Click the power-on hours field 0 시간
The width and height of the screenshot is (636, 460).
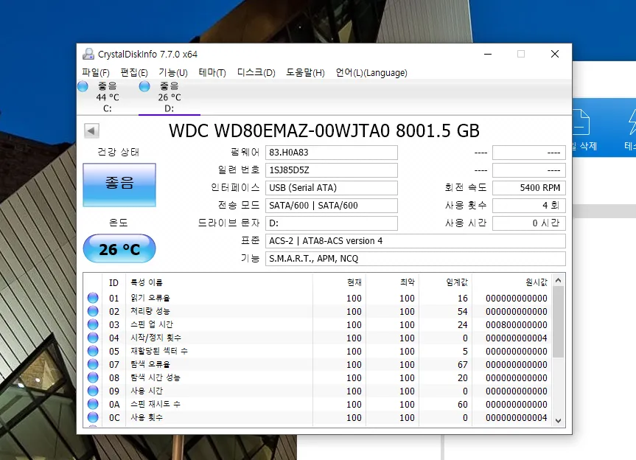tap(529, 223)
